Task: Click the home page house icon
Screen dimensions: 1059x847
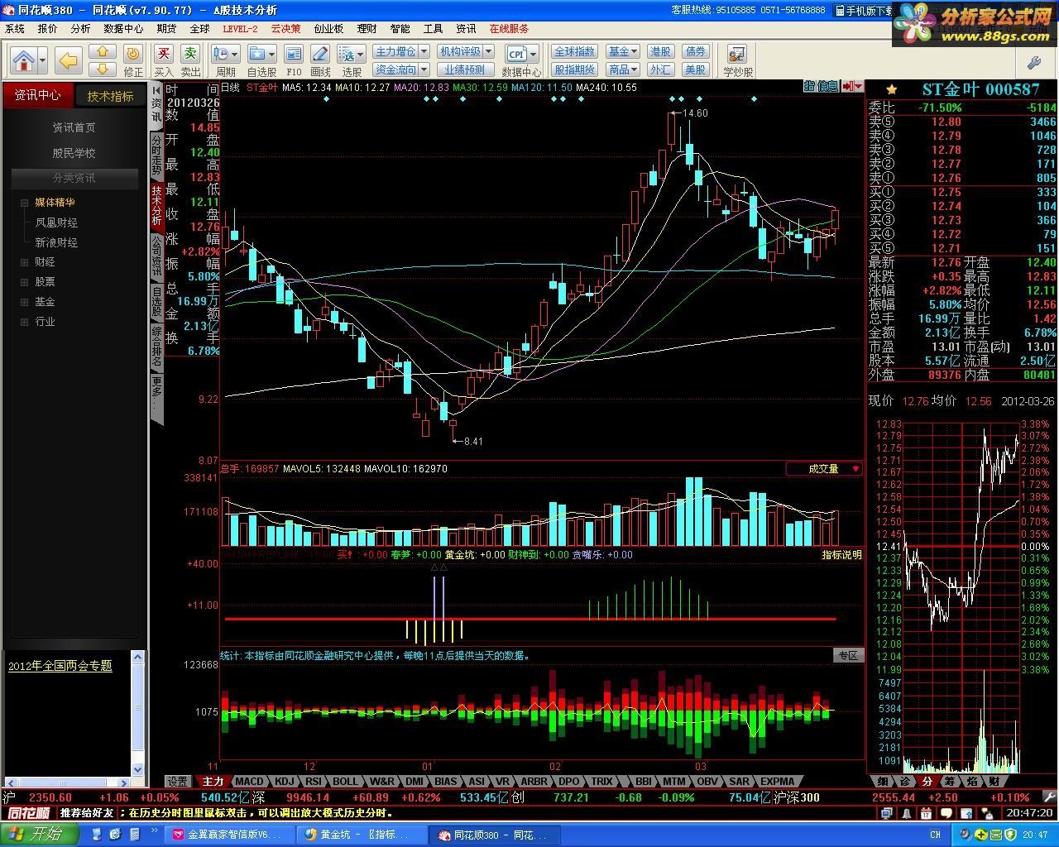Action: click(x=24, y=60)
